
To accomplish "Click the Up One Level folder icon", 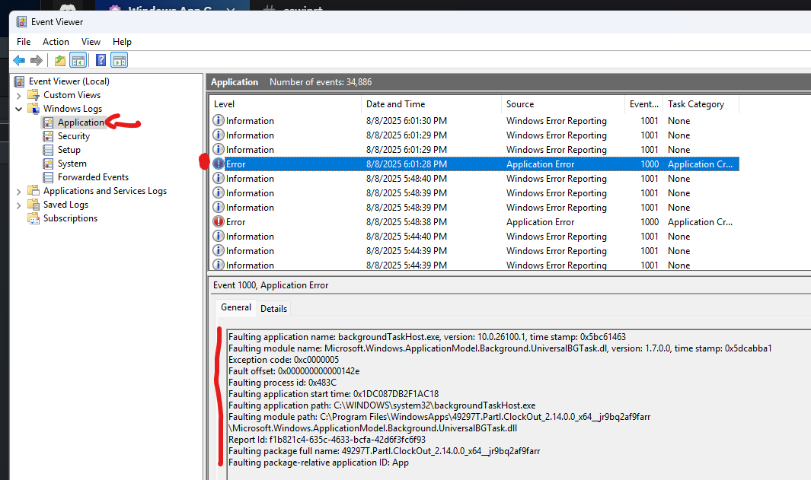I will coord(60,60).
